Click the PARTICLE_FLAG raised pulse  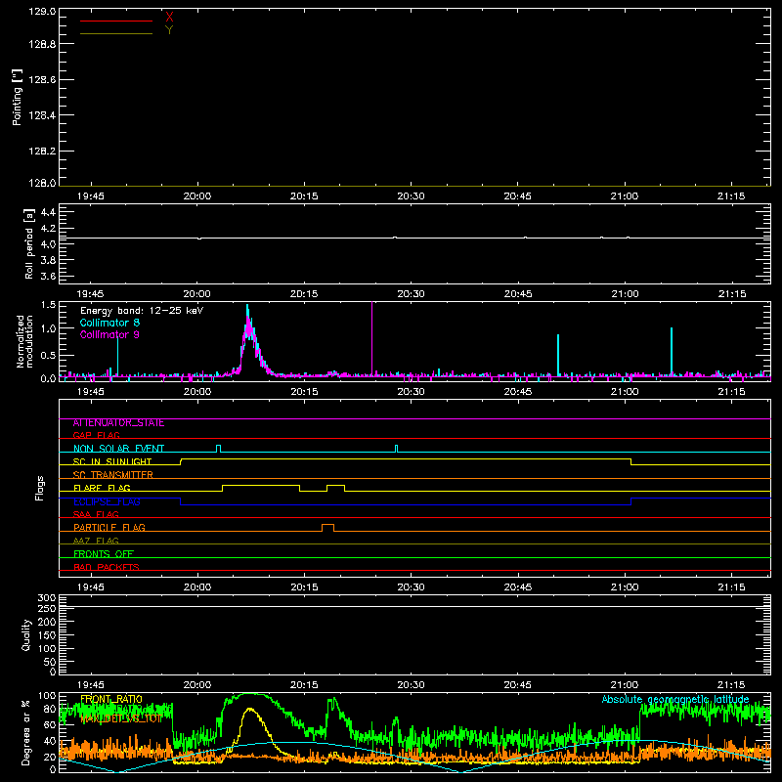pyautogui.click(x=328, y=525)
